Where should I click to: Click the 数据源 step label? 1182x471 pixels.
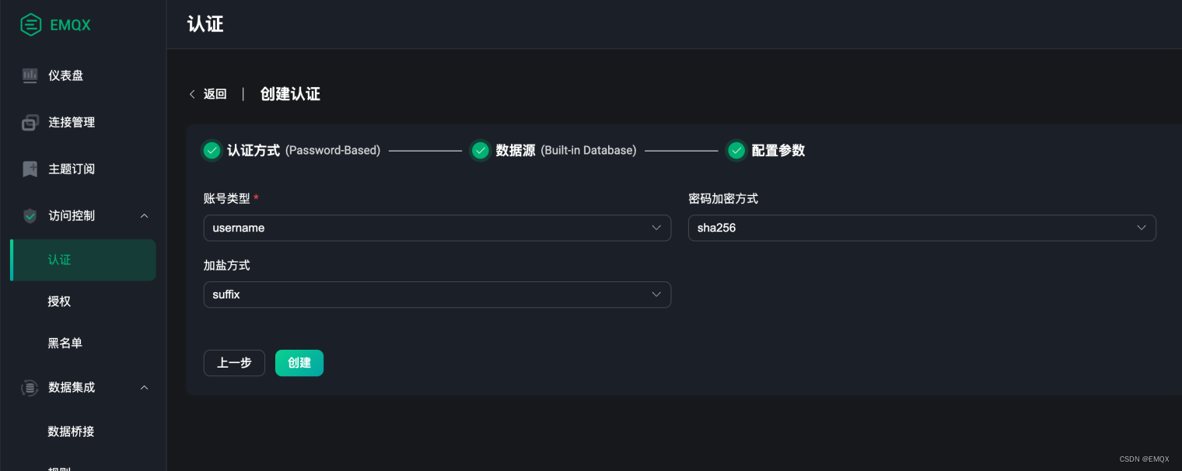(x=516, y=150)
